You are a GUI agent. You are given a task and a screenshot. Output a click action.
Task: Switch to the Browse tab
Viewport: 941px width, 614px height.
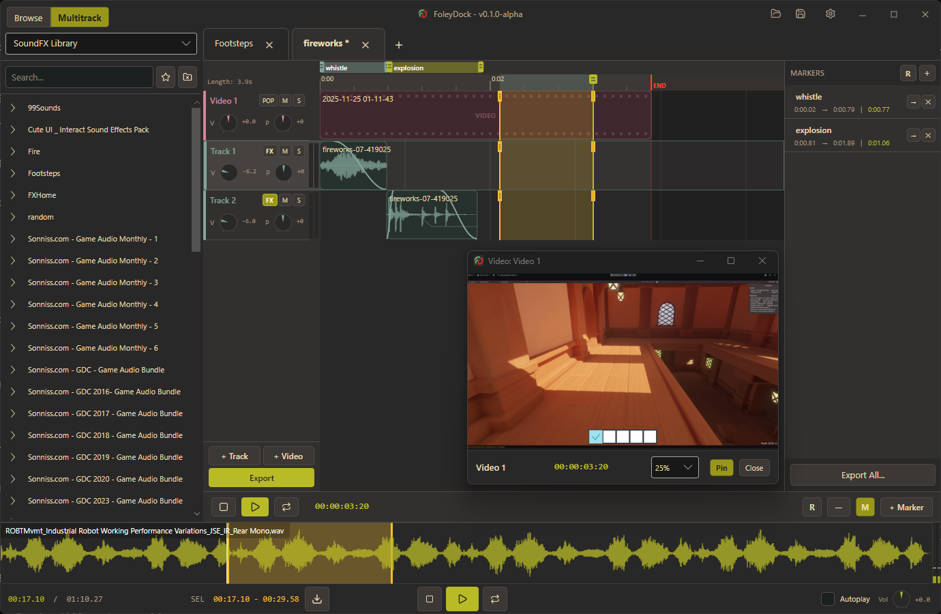[x=29, y=18]
